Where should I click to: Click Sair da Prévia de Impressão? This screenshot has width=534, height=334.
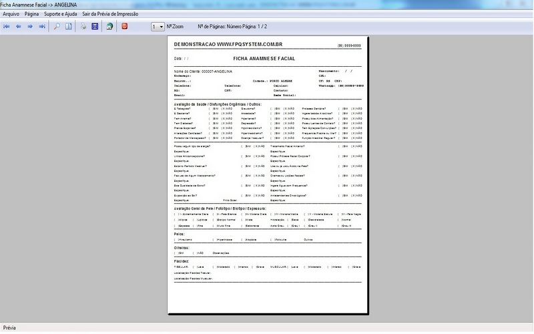click(110, 14)
